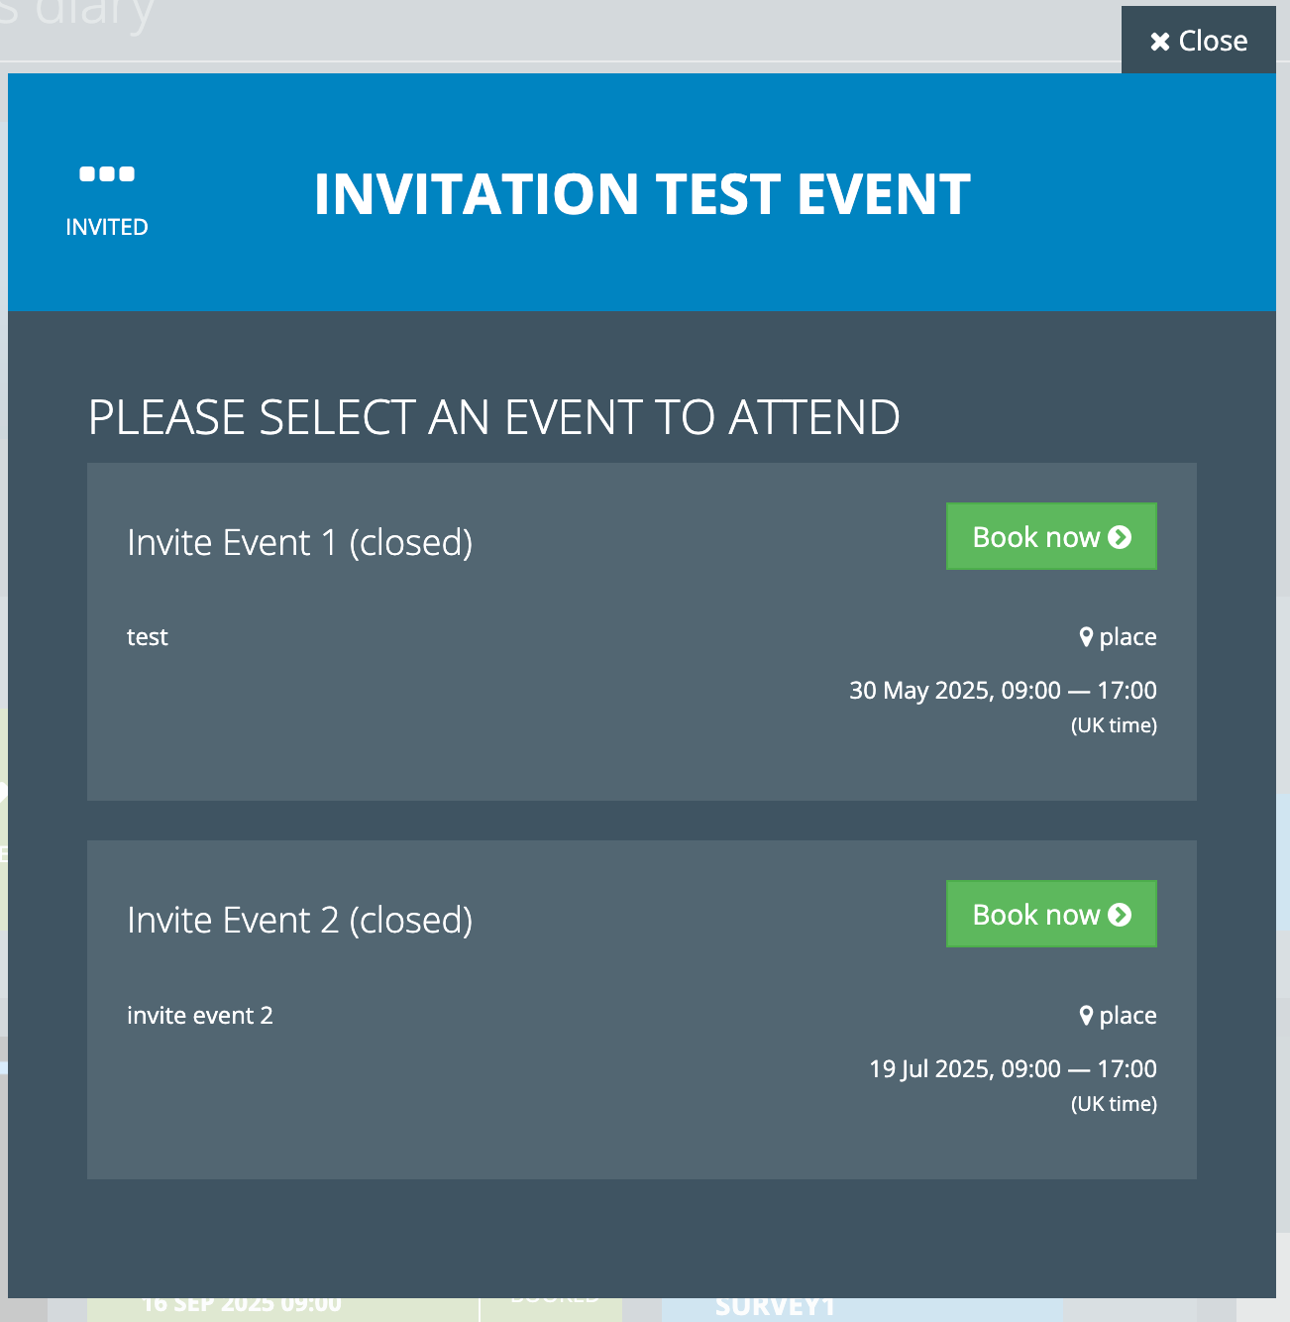Viewport: 1290px width, 1322px height.
Task: Select the Invite Event 1 (closed) title
Action: pyautogui.click(x=300, y=543)
